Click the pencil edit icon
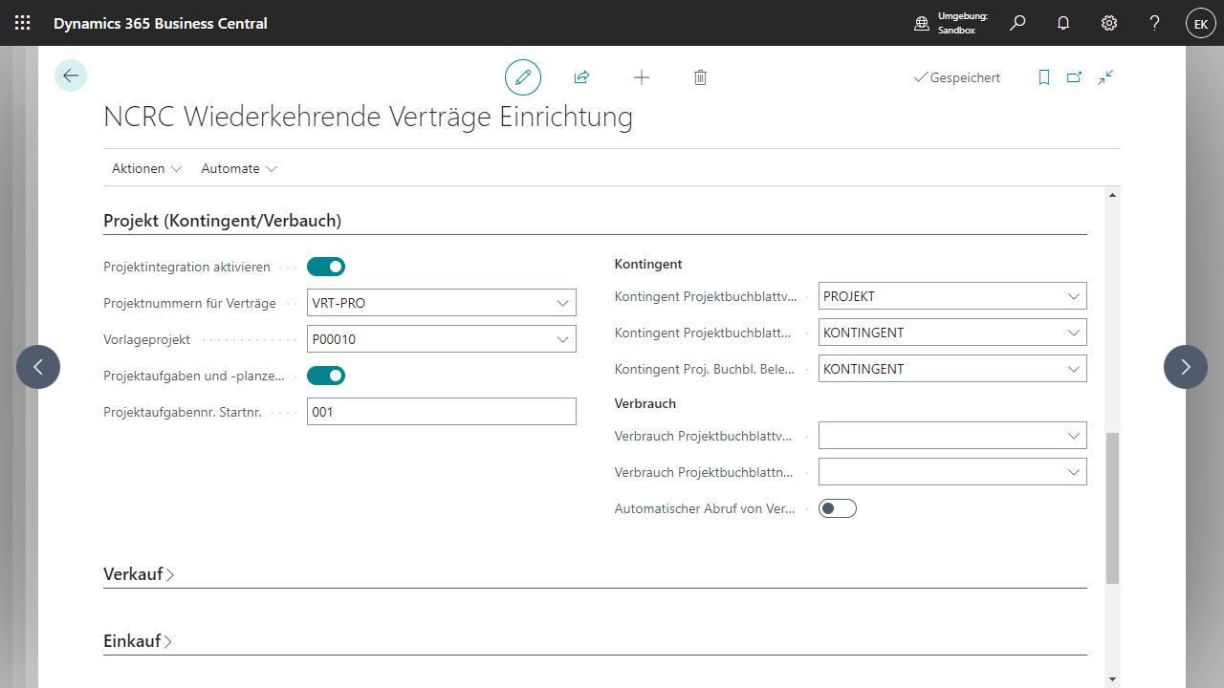The image size is (1224, 688). tap(523, 77)
